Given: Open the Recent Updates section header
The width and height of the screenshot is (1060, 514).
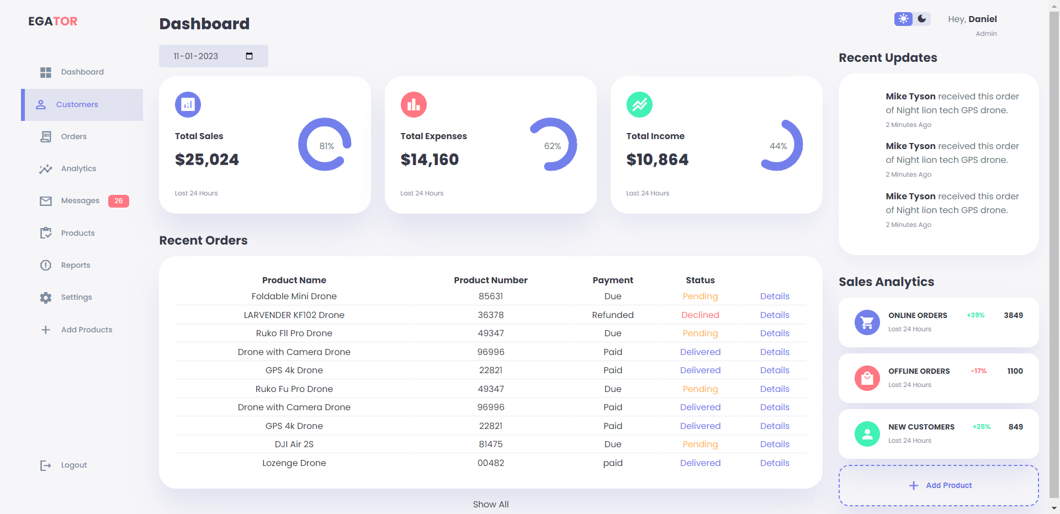Looking at the screenshot, I should tap(888, 57).
